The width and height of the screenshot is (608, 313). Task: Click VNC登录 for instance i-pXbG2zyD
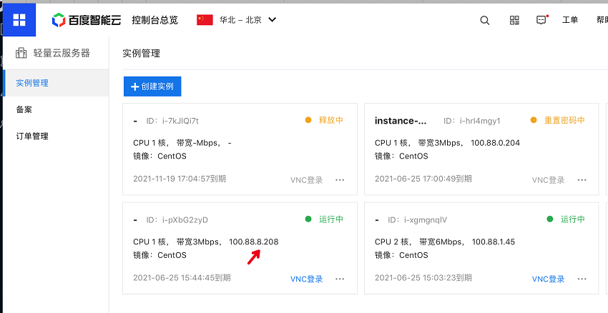[x=307, y=279]
